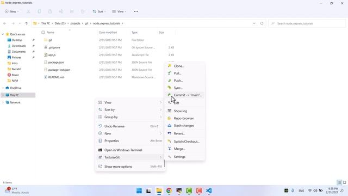Go up one folder level arrow
348x196 pixels.
27,23
